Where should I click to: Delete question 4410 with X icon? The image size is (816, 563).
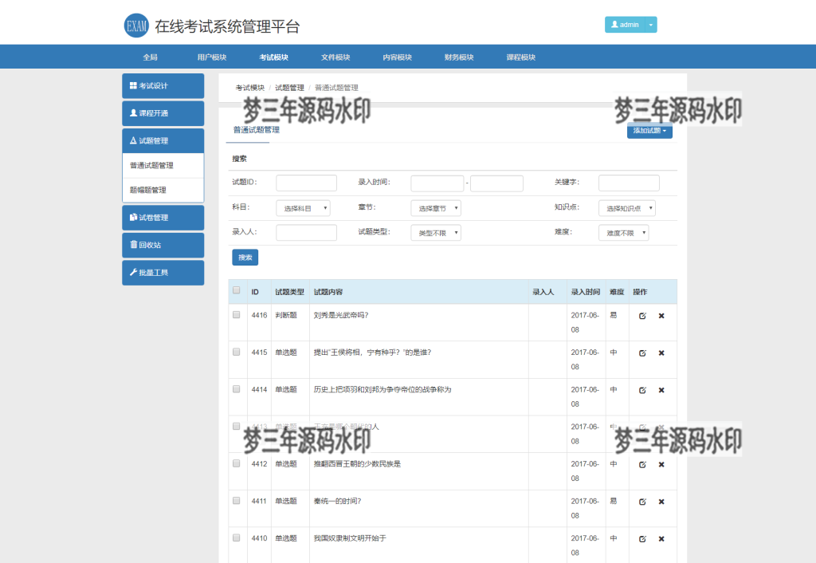point(661,539)
